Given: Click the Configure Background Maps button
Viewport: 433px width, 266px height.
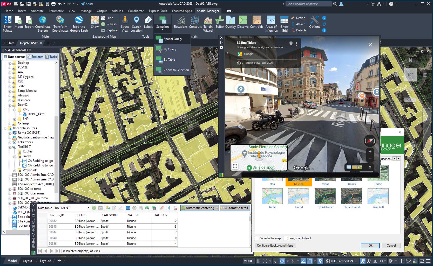Looking at the screenshot, I should click(x=275, y=245).
